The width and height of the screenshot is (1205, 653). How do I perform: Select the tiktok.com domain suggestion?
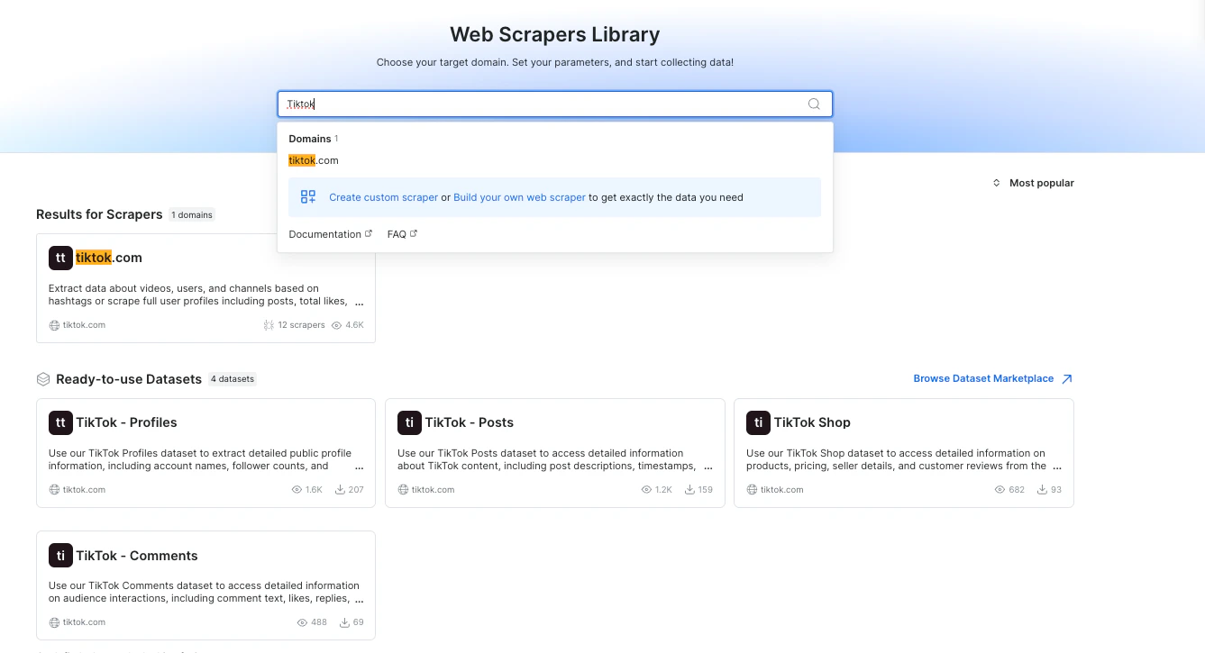[314, 160]
